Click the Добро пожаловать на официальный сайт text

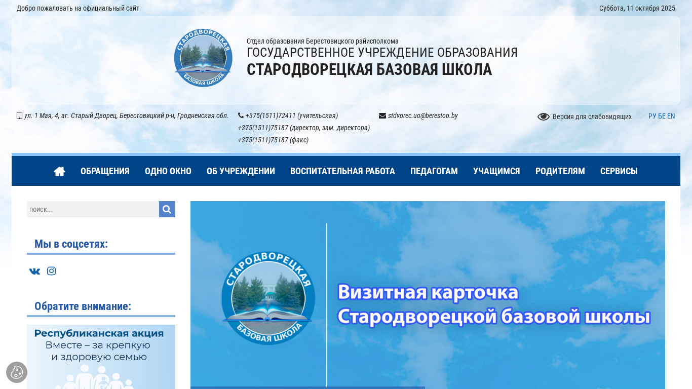point(78,8)
